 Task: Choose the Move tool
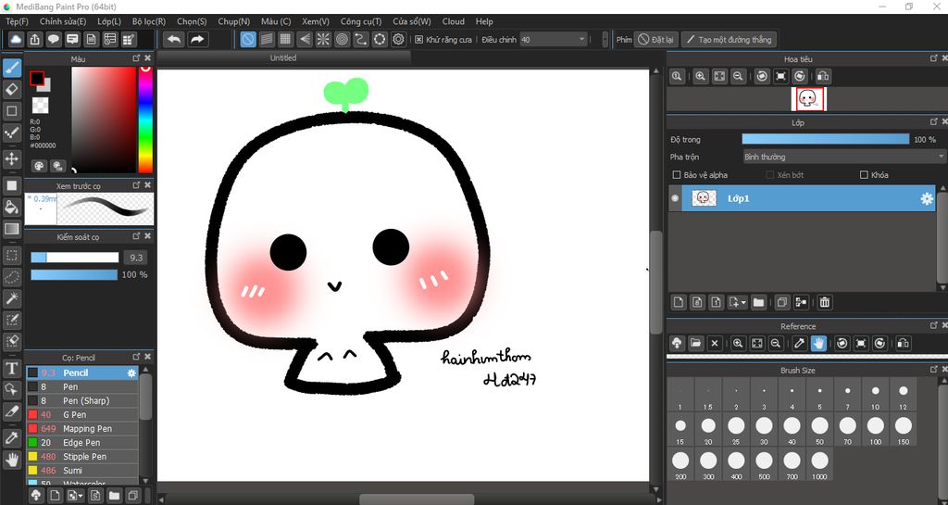[x=12, y=158]
